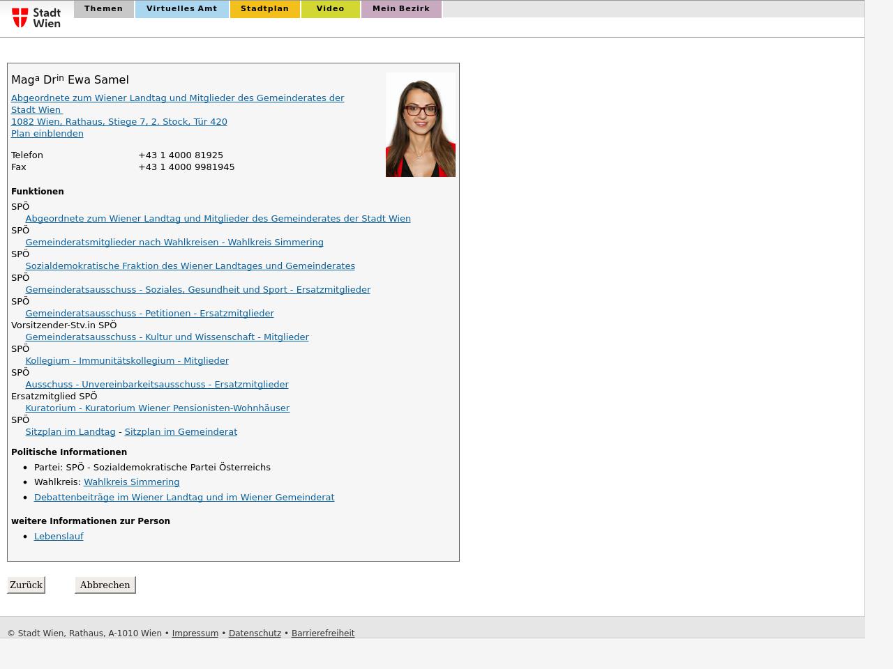Open the Stadtplan tab
The height and width of the screenshot is (669, 893).
pyautogui.click(x=265, y=9)
